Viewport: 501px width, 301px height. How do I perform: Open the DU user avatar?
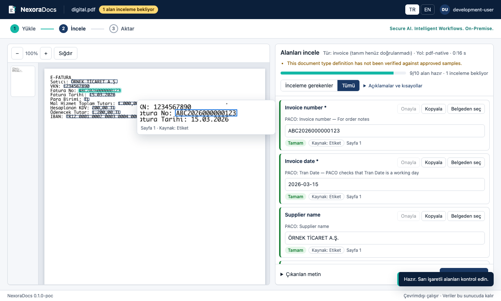pyautogui.click(x=445, y=10)
